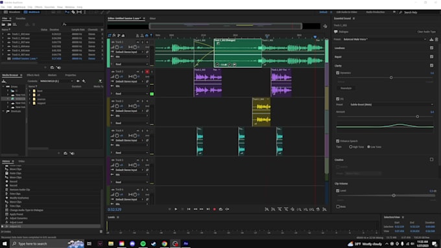
Task: Select the Time Selection tool
Action: pos(85,12)
